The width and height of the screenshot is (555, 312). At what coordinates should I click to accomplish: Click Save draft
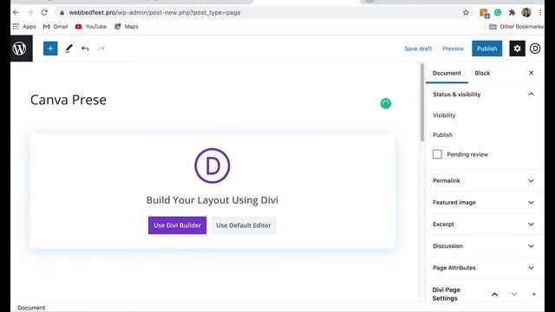pyautogui.click(x=418, y=49)
